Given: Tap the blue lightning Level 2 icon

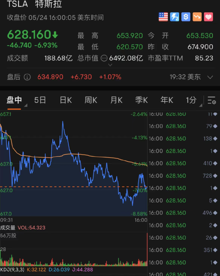Looking at the screenshot, I should pyautogui.click(x=174, y=17).
